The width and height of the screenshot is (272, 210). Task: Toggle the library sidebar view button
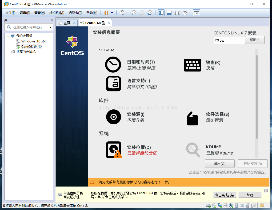[x=161, y=13]
